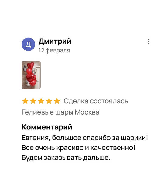The width and height of the screenshot is (167, 191).
Task: Select the first rating star
Action: click(x=25, y=101)
